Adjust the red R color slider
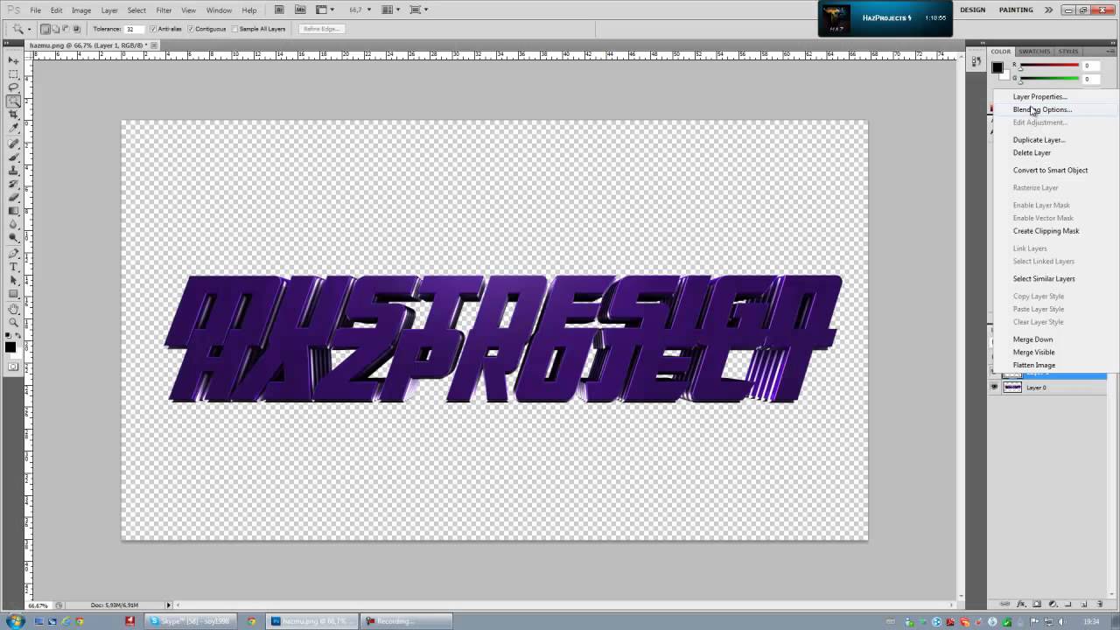The width and height of the screenshot is (1120, 630). click(1049, 66)
